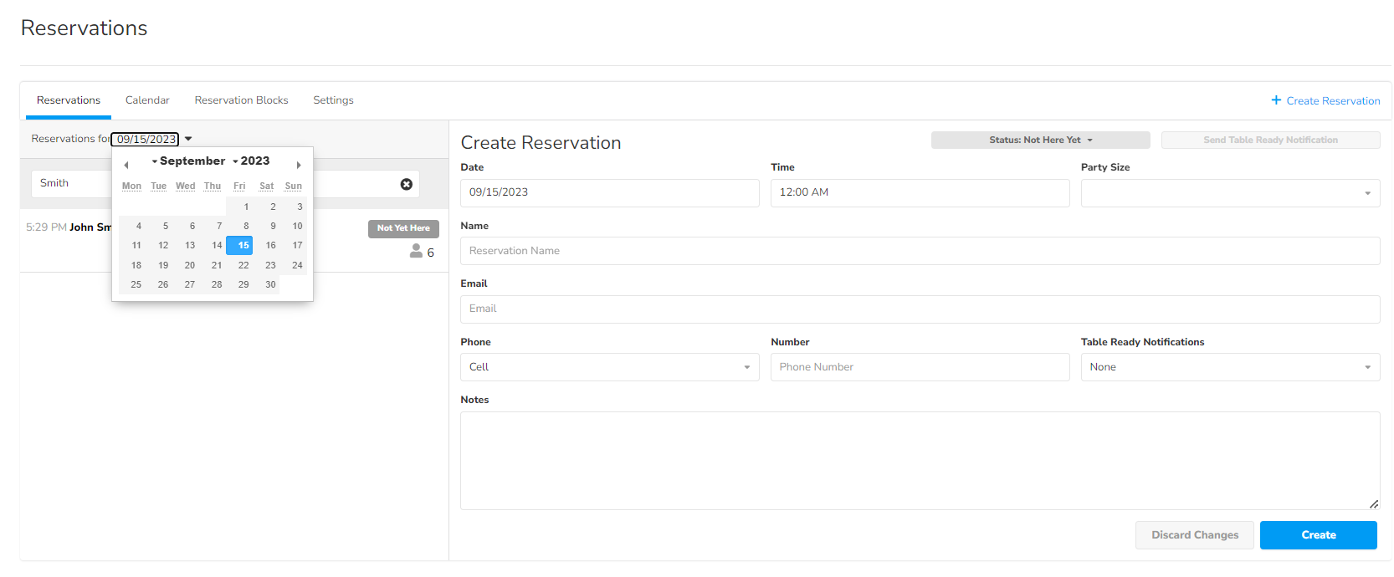1394x577 pixels.
Task: Switch to the Calendar tab
Action: click(x=147, y=100)
